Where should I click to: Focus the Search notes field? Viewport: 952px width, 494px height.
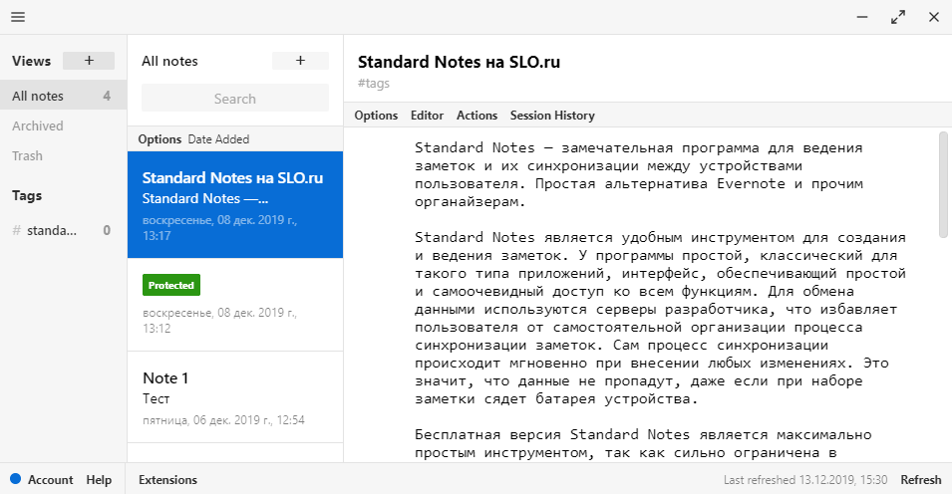[x=235, y=99]
